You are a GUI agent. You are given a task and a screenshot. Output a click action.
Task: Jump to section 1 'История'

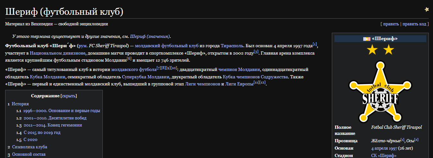pos(20,104)
